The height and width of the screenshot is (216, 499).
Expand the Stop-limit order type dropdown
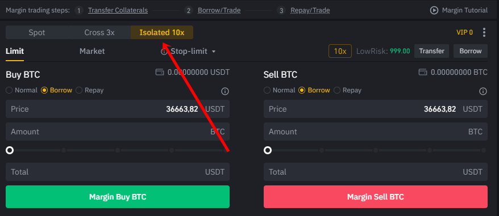[x=193, y=51]
